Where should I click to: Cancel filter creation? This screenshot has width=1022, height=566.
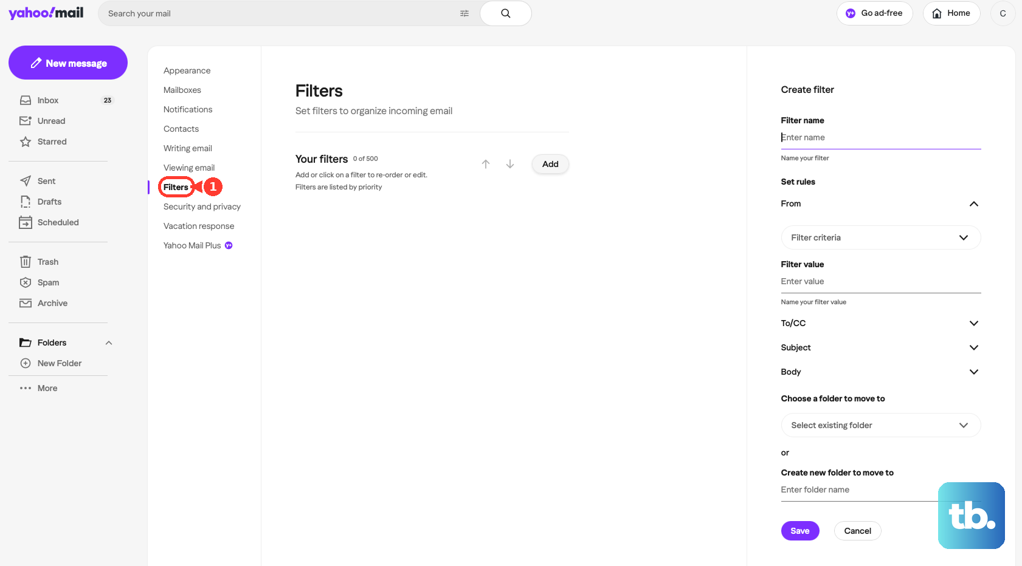tap(858, 531)
